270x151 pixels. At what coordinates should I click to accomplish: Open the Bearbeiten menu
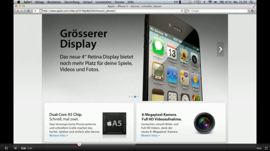click(x=54, y=2)
